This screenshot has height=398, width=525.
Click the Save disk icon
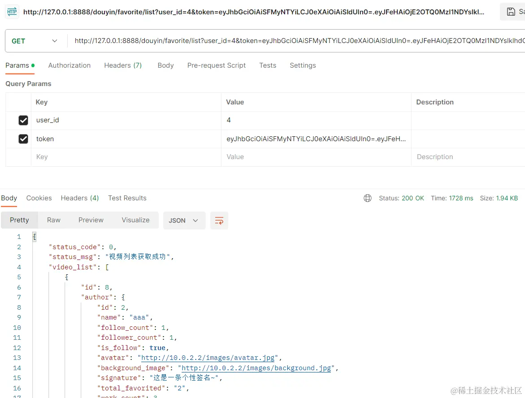[x=511, y=12]
